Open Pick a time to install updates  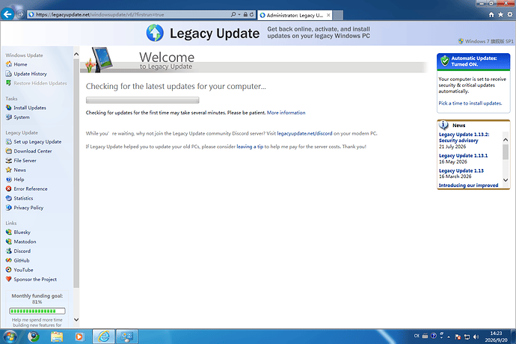[x=470, y=103]
